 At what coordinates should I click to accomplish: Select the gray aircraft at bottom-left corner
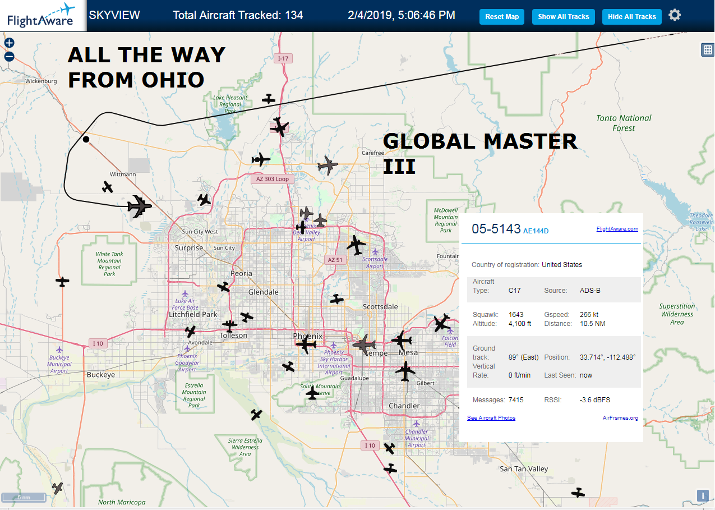tap(58, 488)
